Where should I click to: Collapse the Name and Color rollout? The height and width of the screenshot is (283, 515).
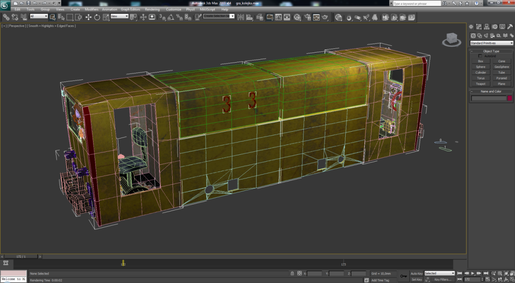click(491, 91)
